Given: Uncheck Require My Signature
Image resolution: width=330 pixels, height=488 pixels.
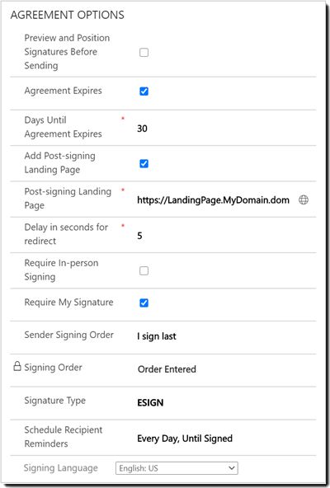Looking at the screenshot, I should pos(144,303).
